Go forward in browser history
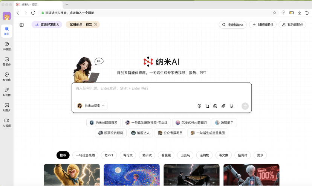The height and width of the screenshot is (186, 312). (26, 13)
